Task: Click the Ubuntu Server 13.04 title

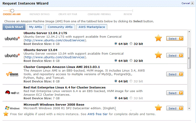Action: click(x=40, y=50)
